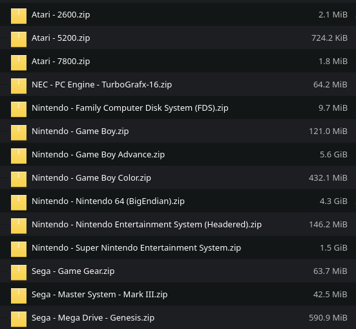This screenshot has width=356, height=329.
Task: Click the 5.6 GiB size of Game Boy Advance
Action: (x=333, y=155)
